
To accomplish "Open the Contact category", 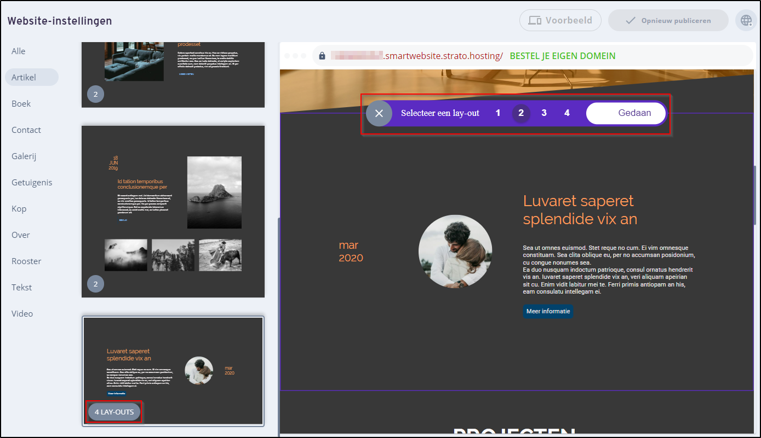I will tap(26, 130).
